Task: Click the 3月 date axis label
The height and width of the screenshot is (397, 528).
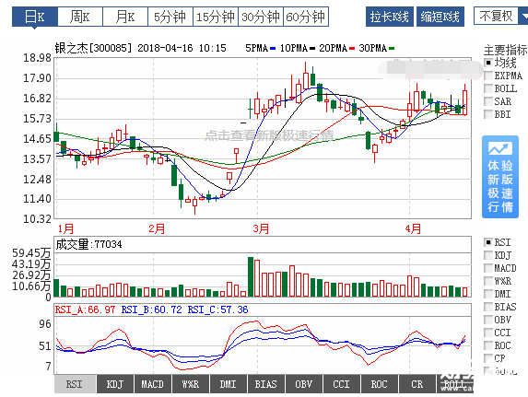Action: [261, 229]
